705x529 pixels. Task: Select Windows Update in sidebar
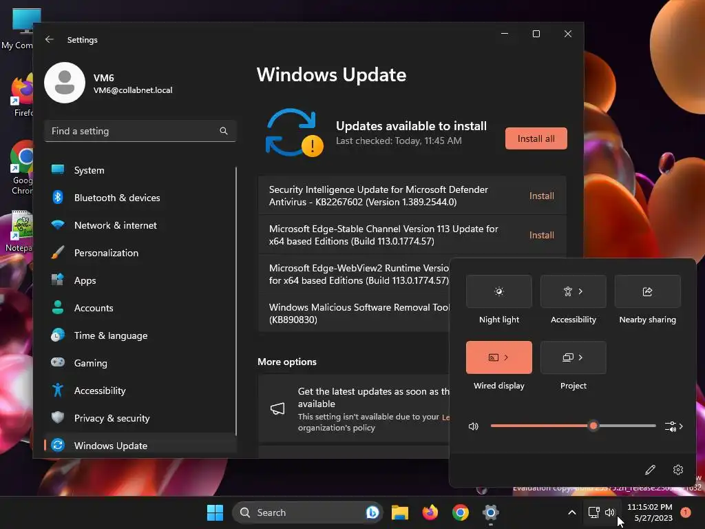(x=140, y=446)
